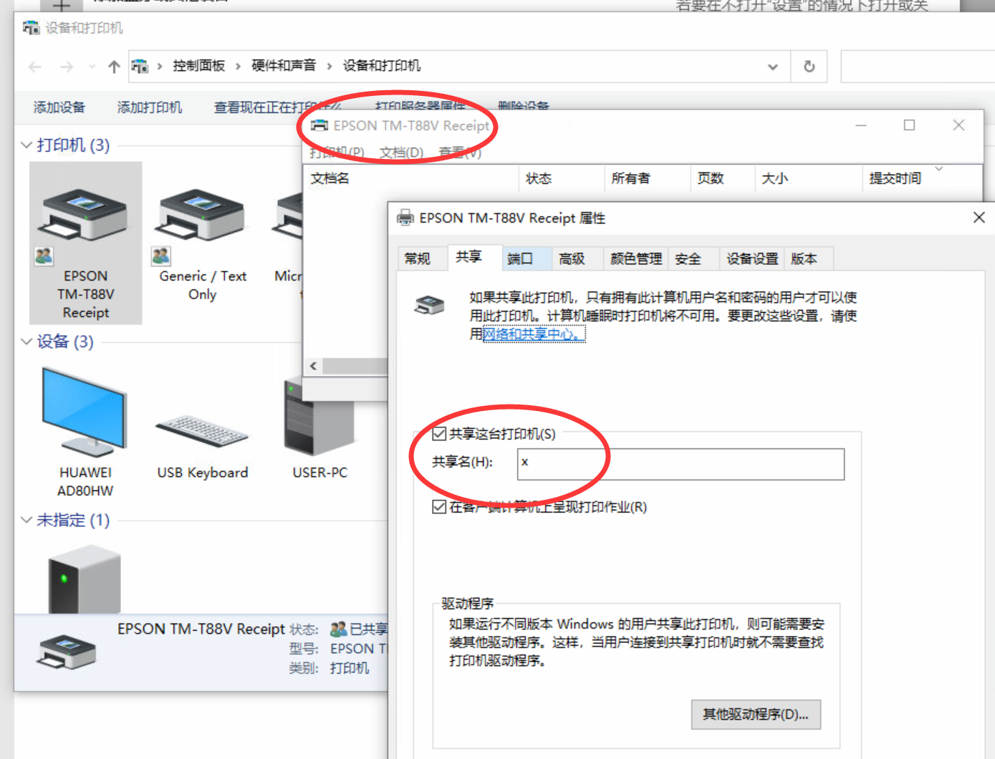The image size is (995, 759).
Task: Click the printer icon in details pane
Action: (x=67, y=652)
